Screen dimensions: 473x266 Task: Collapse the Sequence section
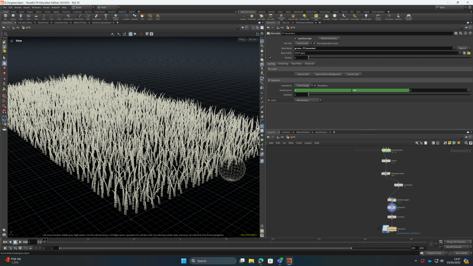point(269,80)
